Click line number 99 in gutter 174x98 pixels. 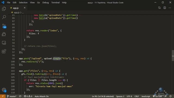tap(13, 59)
